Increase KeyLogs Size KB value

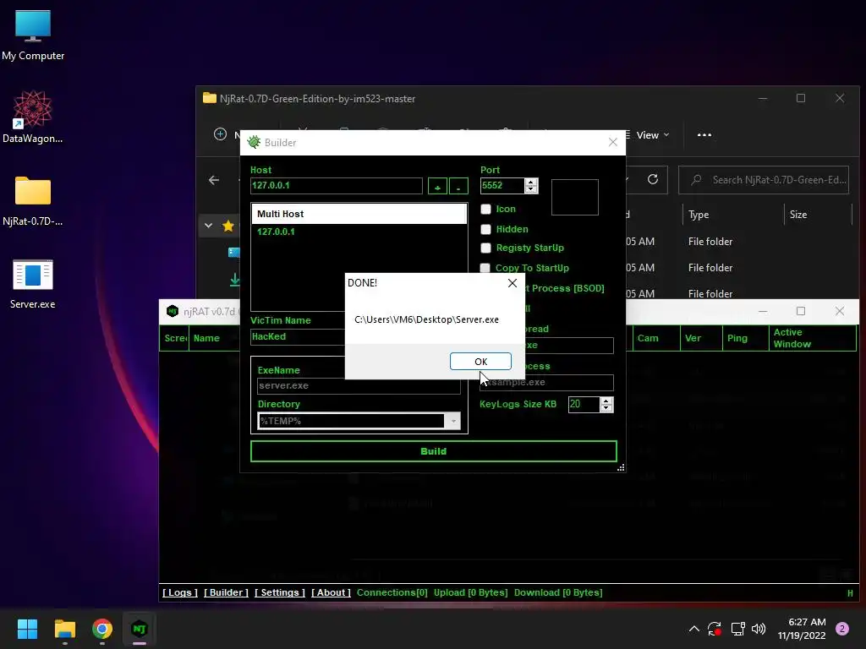coord(606,401)
